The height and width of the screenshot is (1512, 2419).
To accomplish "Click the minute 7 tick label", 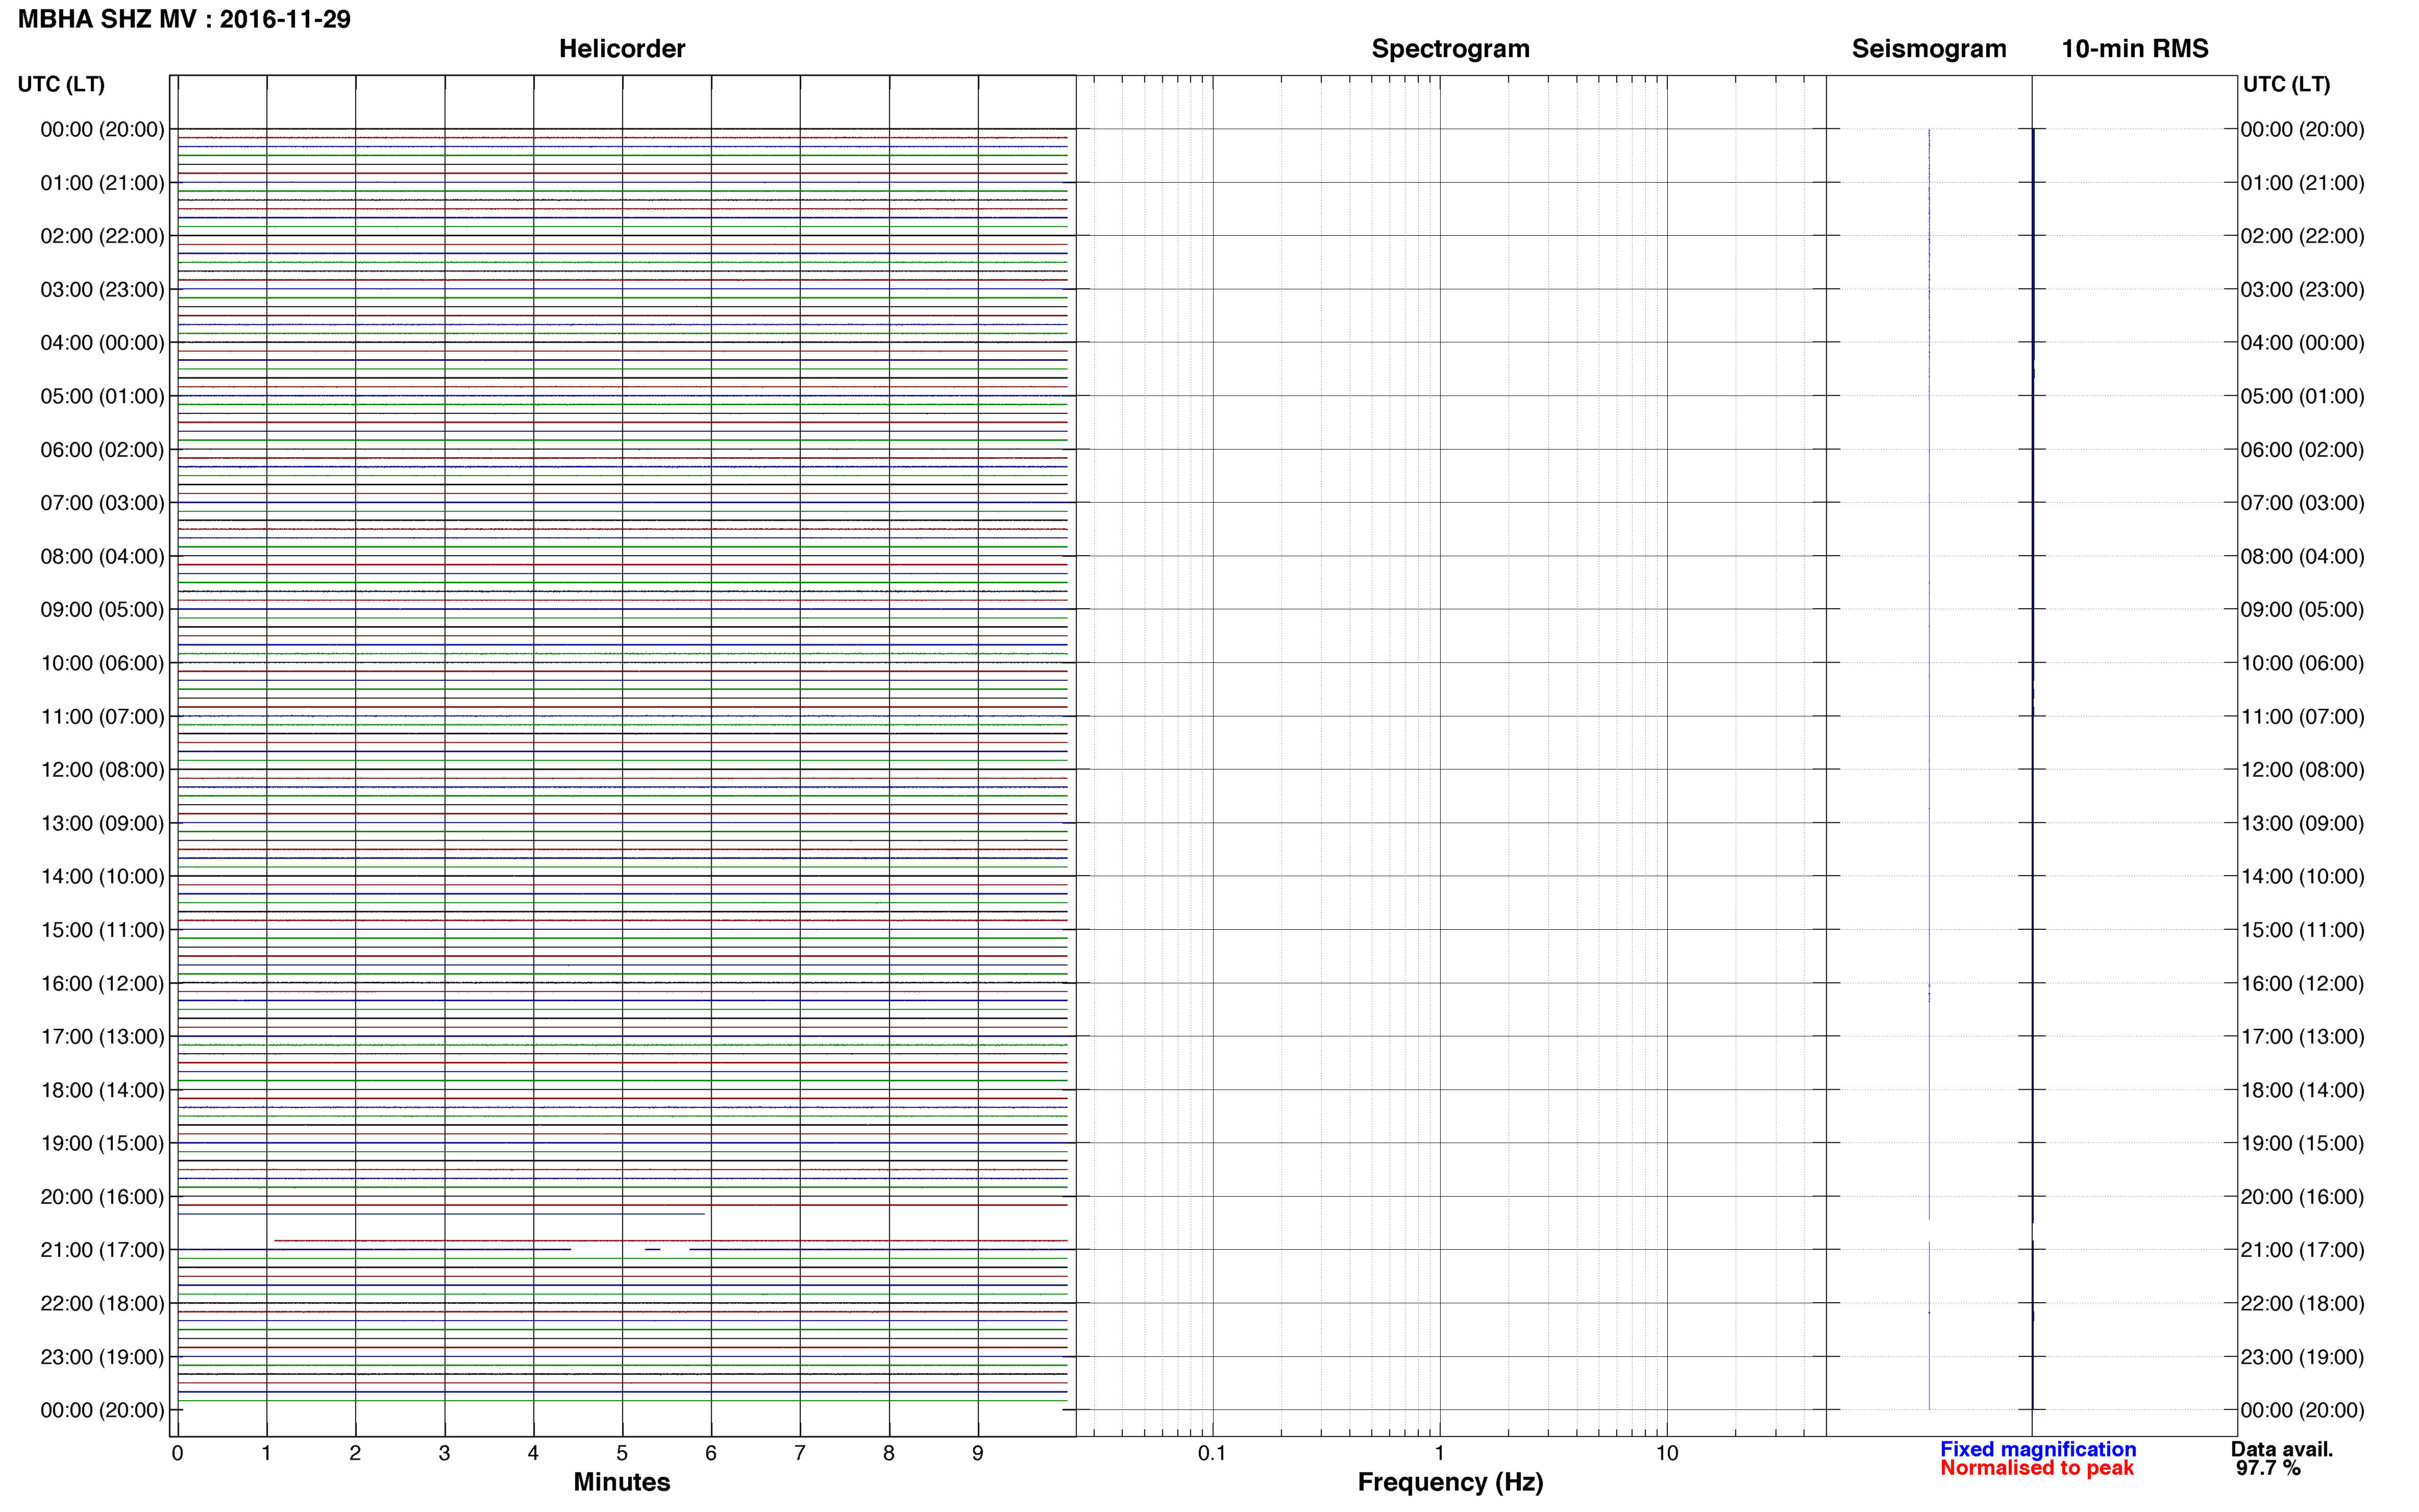I will point(800,1454).
